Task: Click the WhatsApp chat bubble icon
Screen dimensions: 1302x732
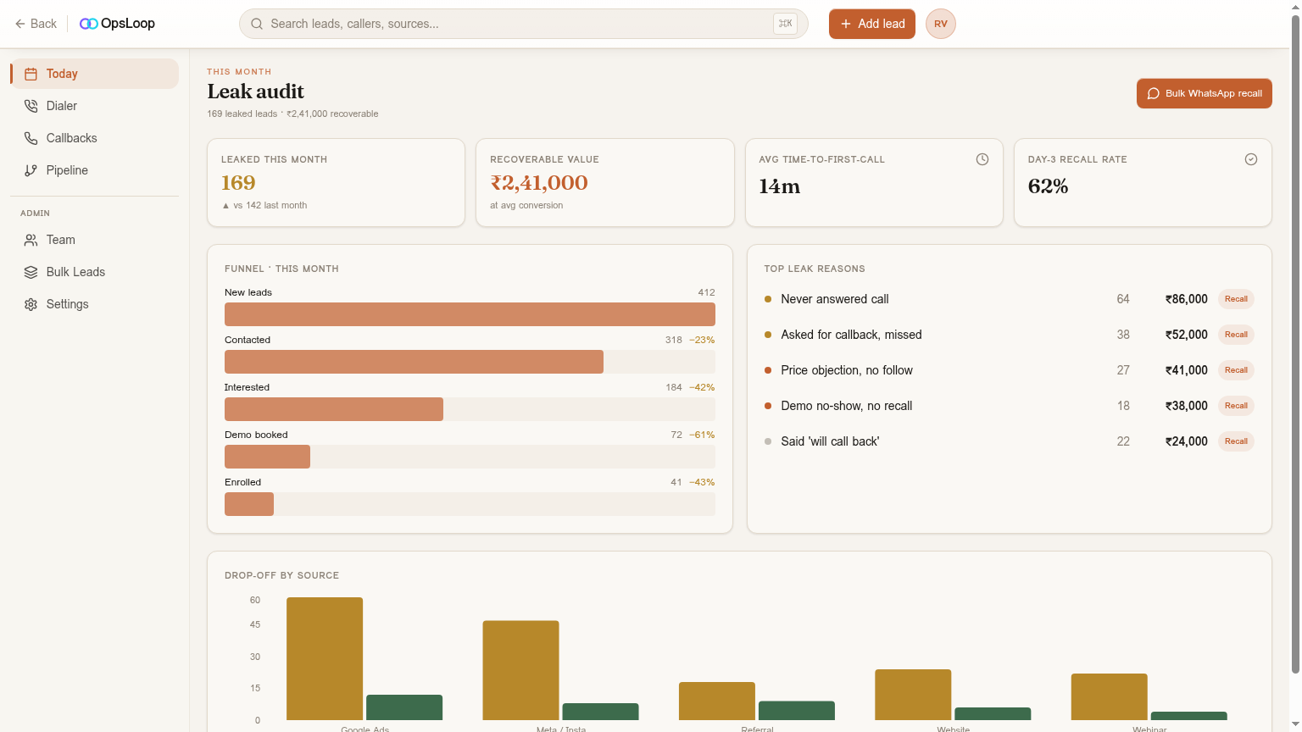Action: pyautogui.click(x=1154, y=93)
